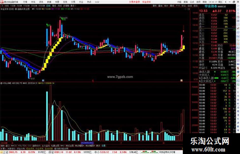Select the 主力监控 indicator tab
The height and width of the screenshot is (154, 240).
click(46, 146)
